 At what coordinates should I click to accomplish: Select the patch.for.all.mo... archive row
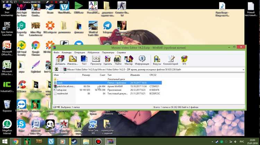point(107,86)
